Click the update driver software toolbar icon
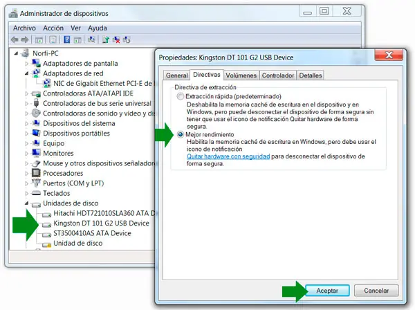This screenshot has height=310, width=415. (x=106, y=39)
